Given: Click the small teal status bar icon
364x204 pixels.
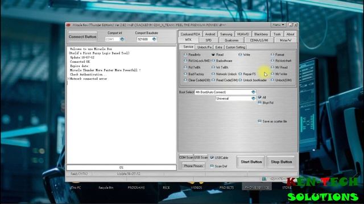Looking at the screenshot, I should 264,179.
